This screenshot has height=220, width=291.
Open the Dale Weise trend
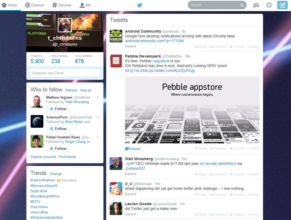pos(39,207)
